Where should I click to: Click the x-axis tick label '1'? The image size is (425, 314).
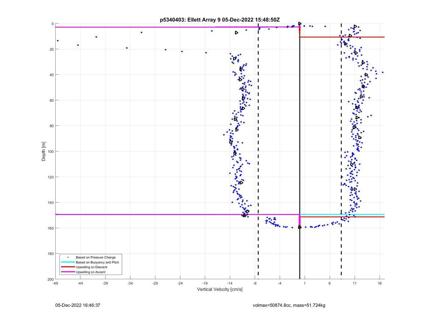(x=305, y=283)
